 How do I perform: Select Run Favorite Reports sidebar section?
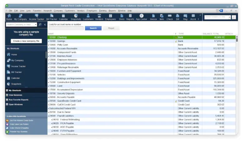pos(26,100)
